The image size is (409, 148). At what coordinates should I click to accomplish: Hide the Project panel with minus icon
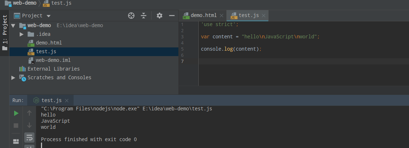coord(172,16)
